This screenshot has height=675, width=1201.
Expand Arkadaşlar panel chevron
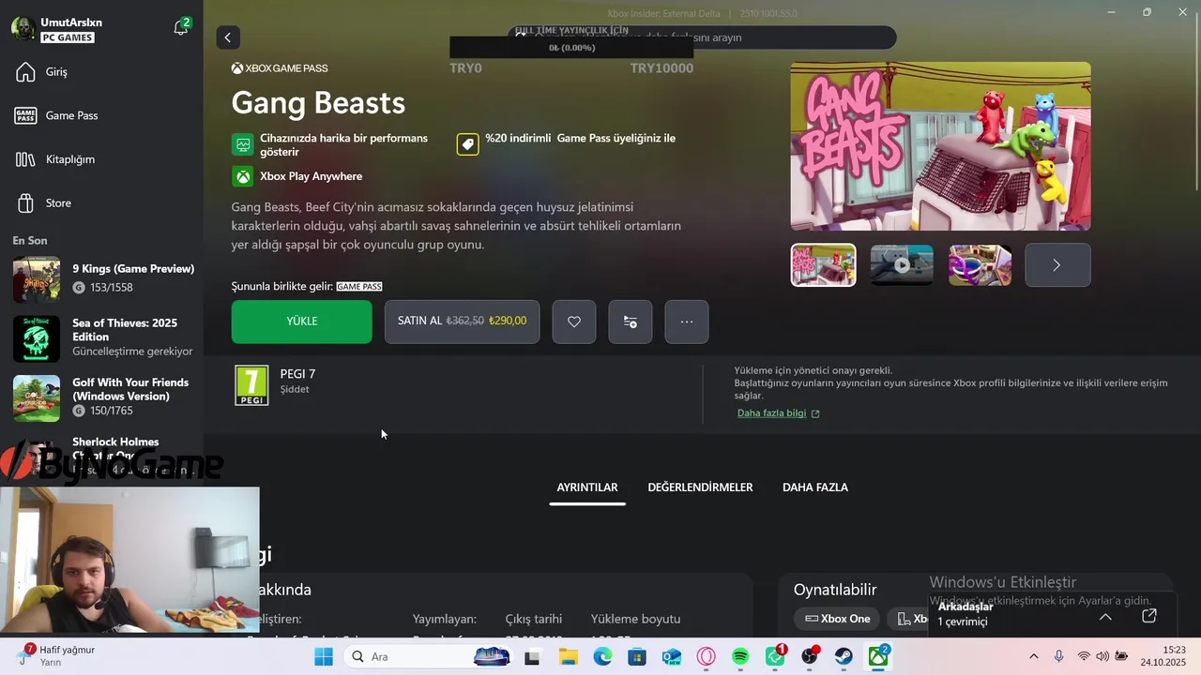1105,616
